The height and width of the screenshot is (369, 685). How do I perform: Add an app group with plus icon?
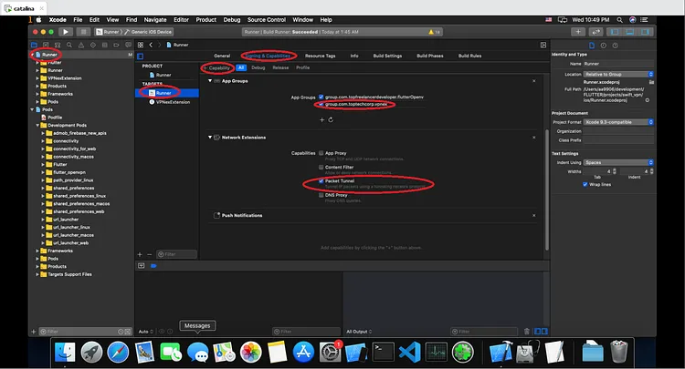coord(322,119)
